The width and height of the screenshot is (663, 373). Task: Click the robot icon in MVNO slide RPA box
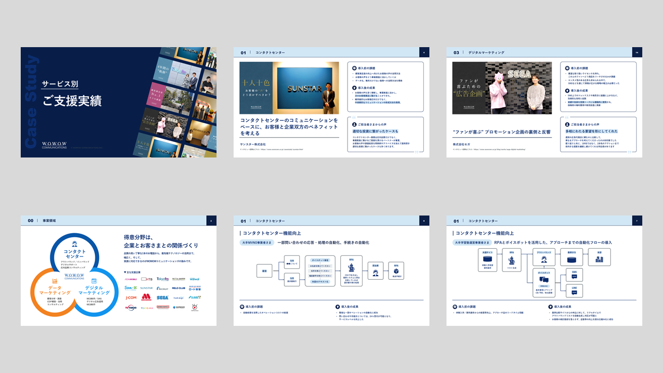pos(352,268)
